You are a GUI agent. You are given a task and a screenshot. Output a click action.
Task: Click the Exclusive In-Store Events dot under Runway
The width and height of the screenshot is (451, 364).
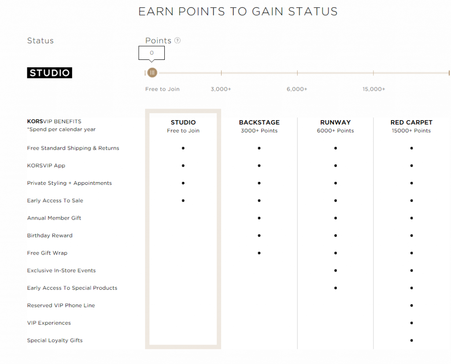[x=335, y=270]
